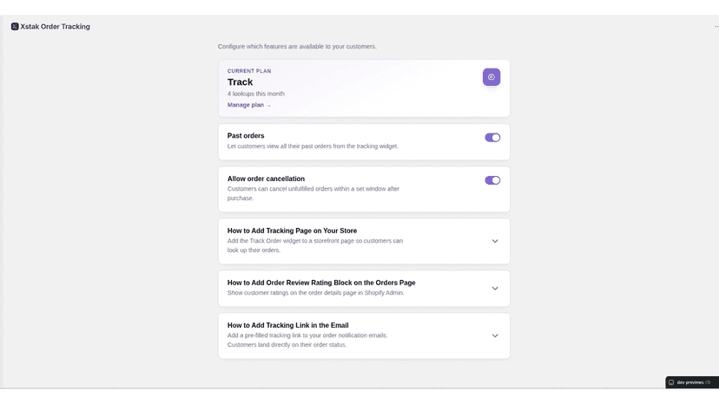This screenshot has width=719, height=404.
Task: Click the arrow after Manage plan
Action: [268, 106]
